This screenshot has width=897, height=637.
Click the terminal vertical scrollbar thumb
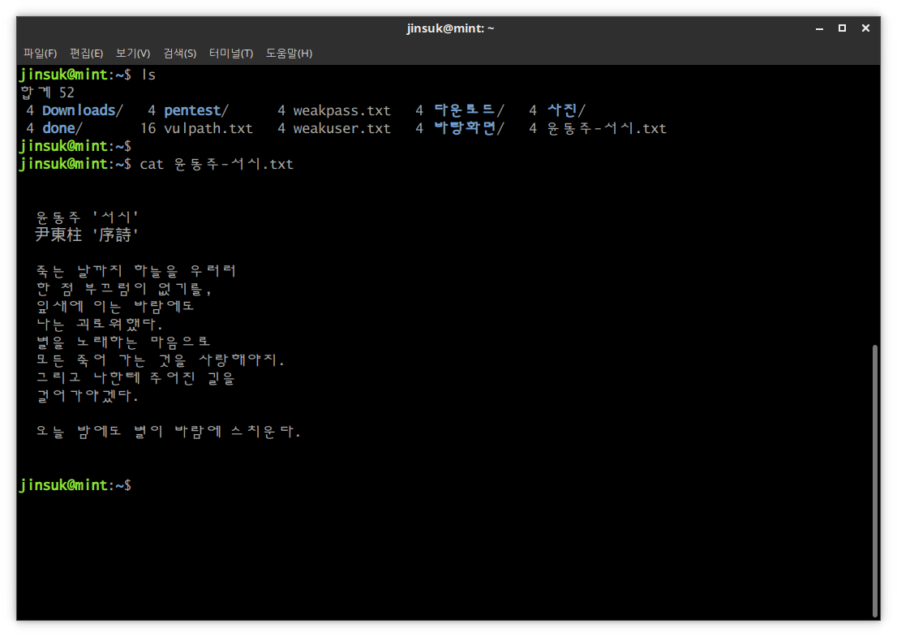click(875, 480)
